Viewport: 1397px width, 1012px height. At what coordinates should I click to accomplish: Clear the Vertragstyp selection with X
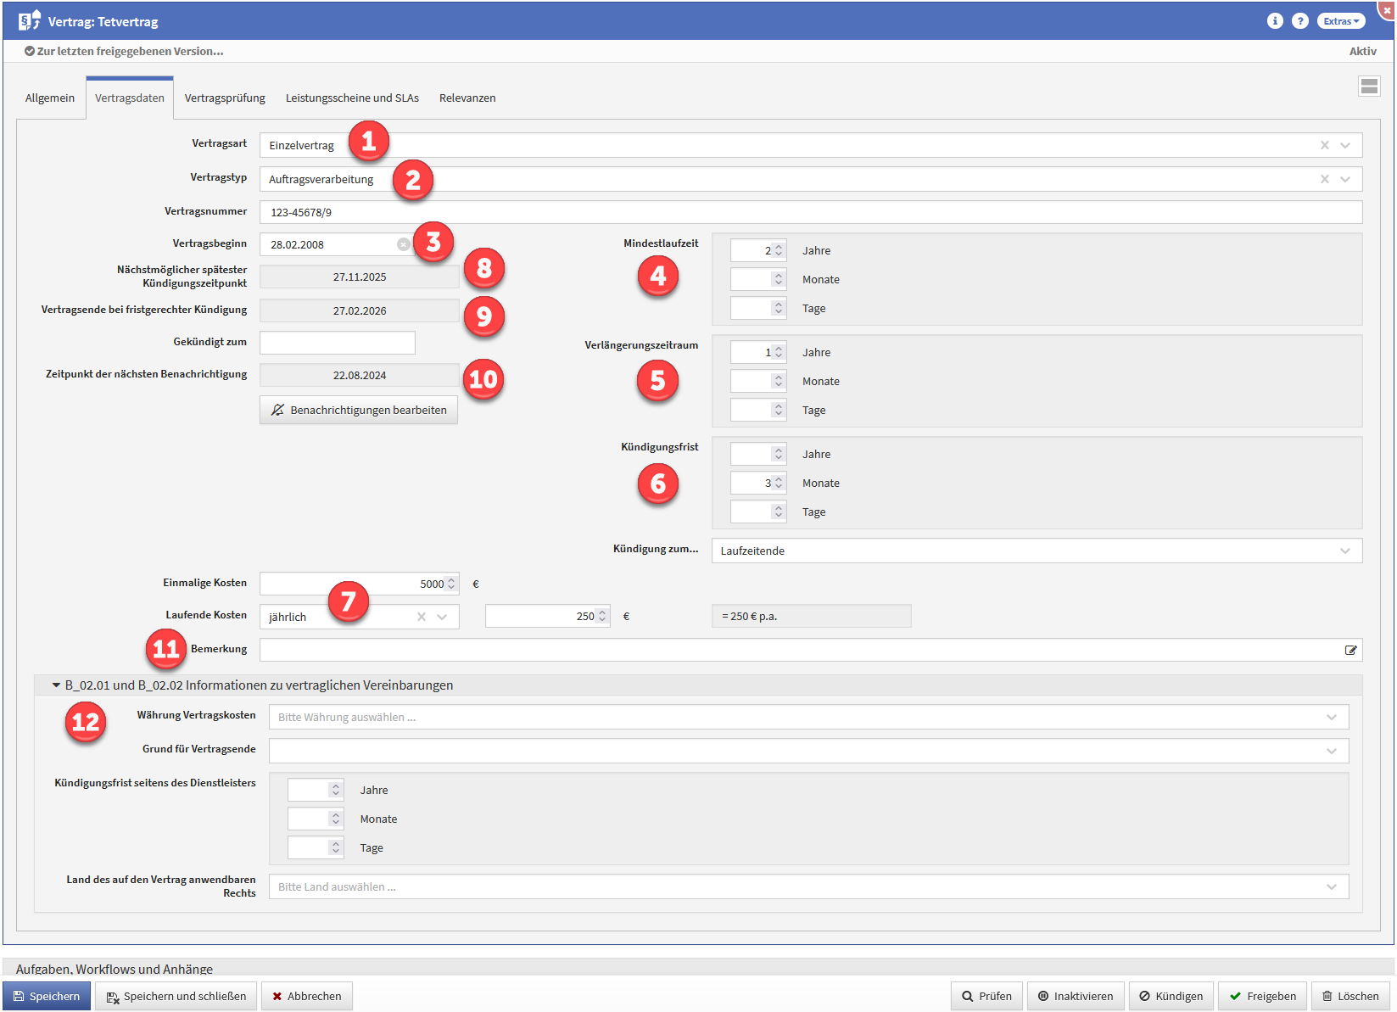click(1324, 179)
